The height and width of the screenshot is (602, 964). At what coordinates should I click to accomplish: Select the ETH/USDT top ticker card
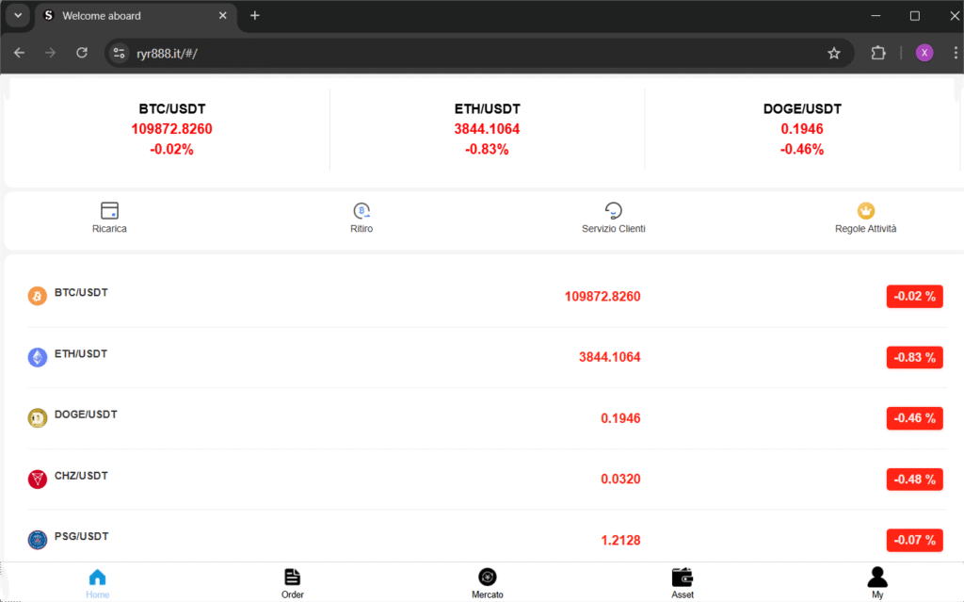(487, 129)
